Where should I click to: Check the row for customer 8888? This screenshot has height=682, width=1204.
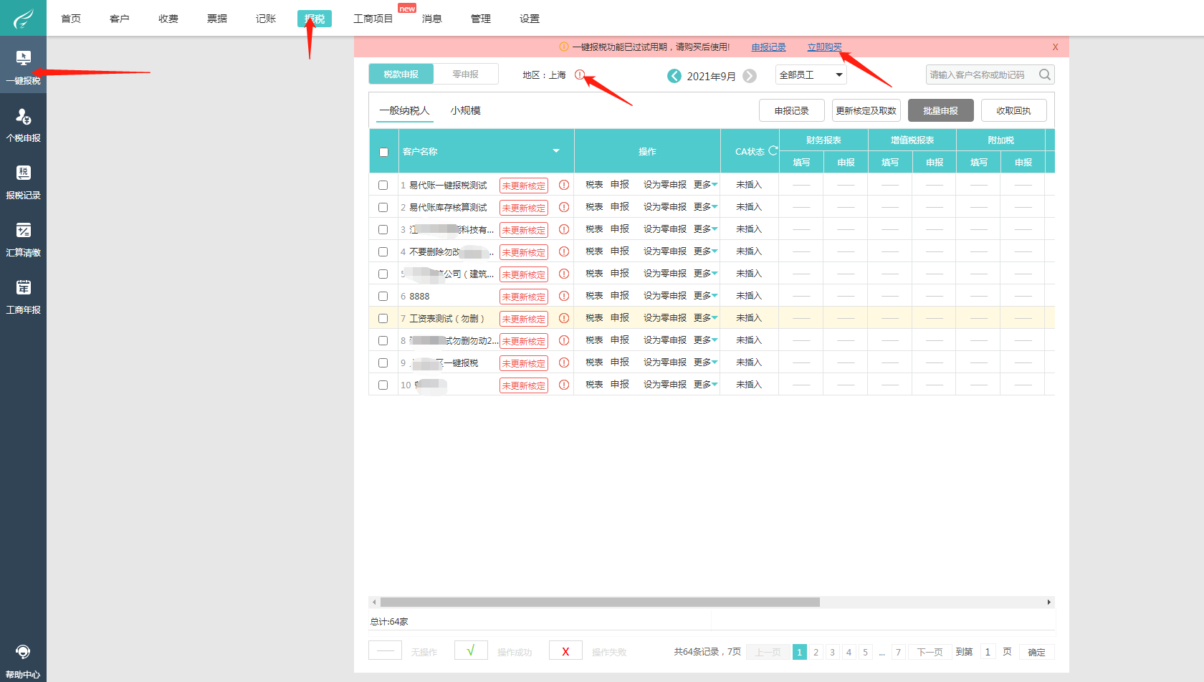383,297
